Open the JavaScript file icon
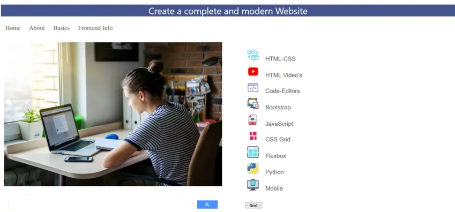Screen dimensions: 455x212 252,120
